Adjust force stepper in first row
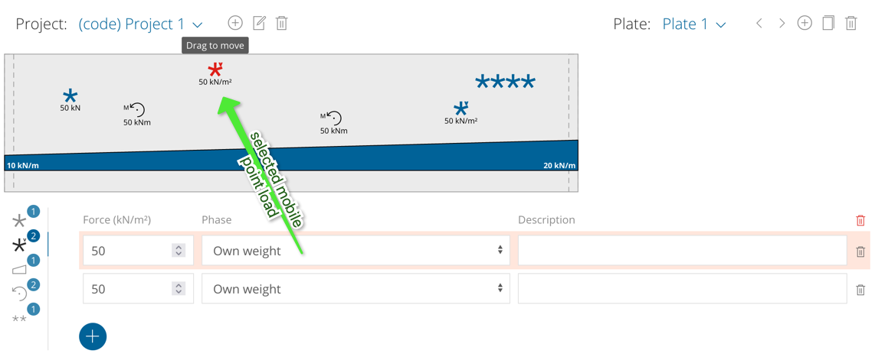Image resolution: width=875 pixels, height=357 pixels. (179, 251)
